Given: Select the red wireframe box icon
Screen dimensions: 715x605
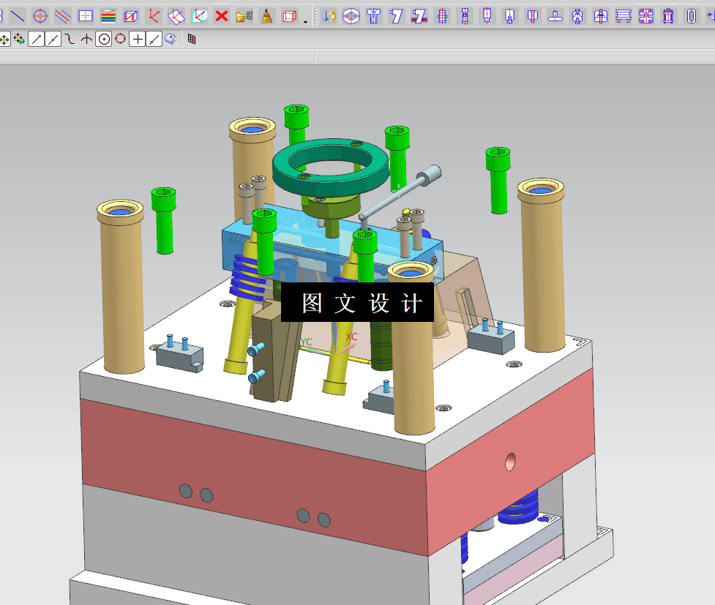Looking at the screenshot, I should [290, 16].
